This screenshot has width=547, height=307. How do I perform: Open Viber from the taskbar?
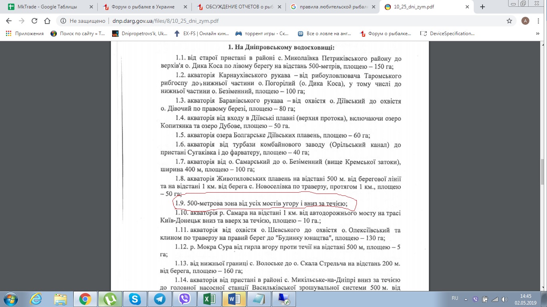[x=185, y=299]
